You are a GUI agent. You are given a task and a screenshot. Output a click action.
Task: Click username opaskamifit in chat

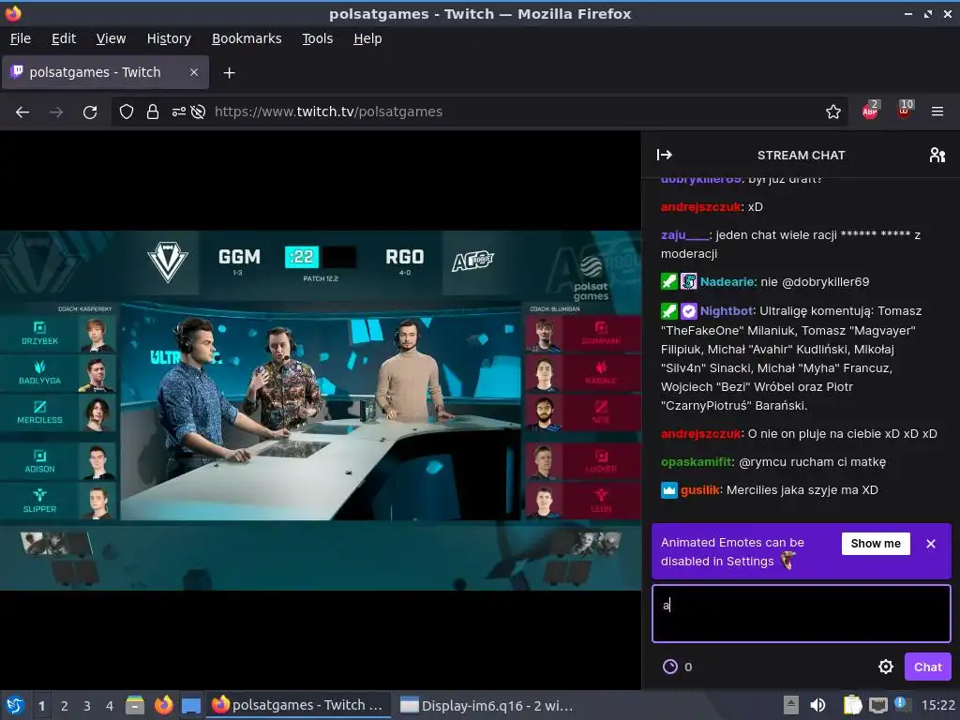[697, 461]
